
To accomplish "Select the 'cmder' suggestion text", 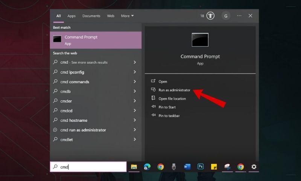I will [x=66, y=101].
